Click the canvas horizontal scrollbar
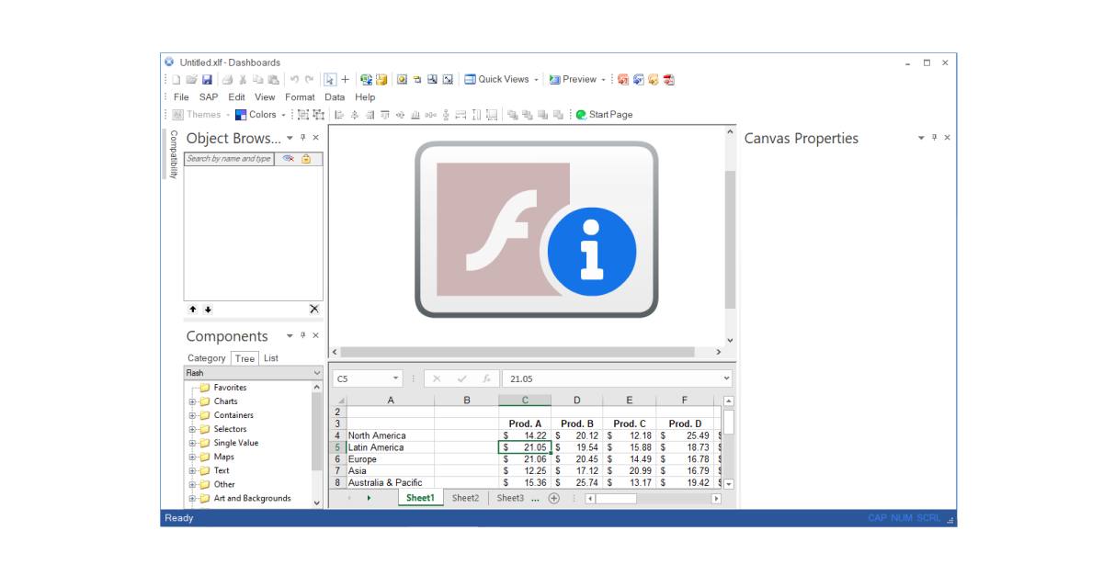 (517, 352)
